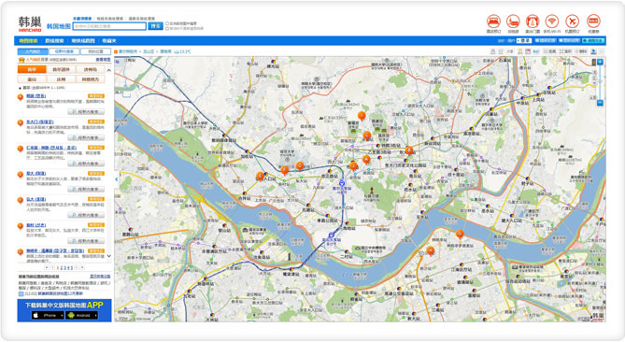Click map marker near Dongdaemun History Park station
Screen dimensions: 625x342
point(409,150)
